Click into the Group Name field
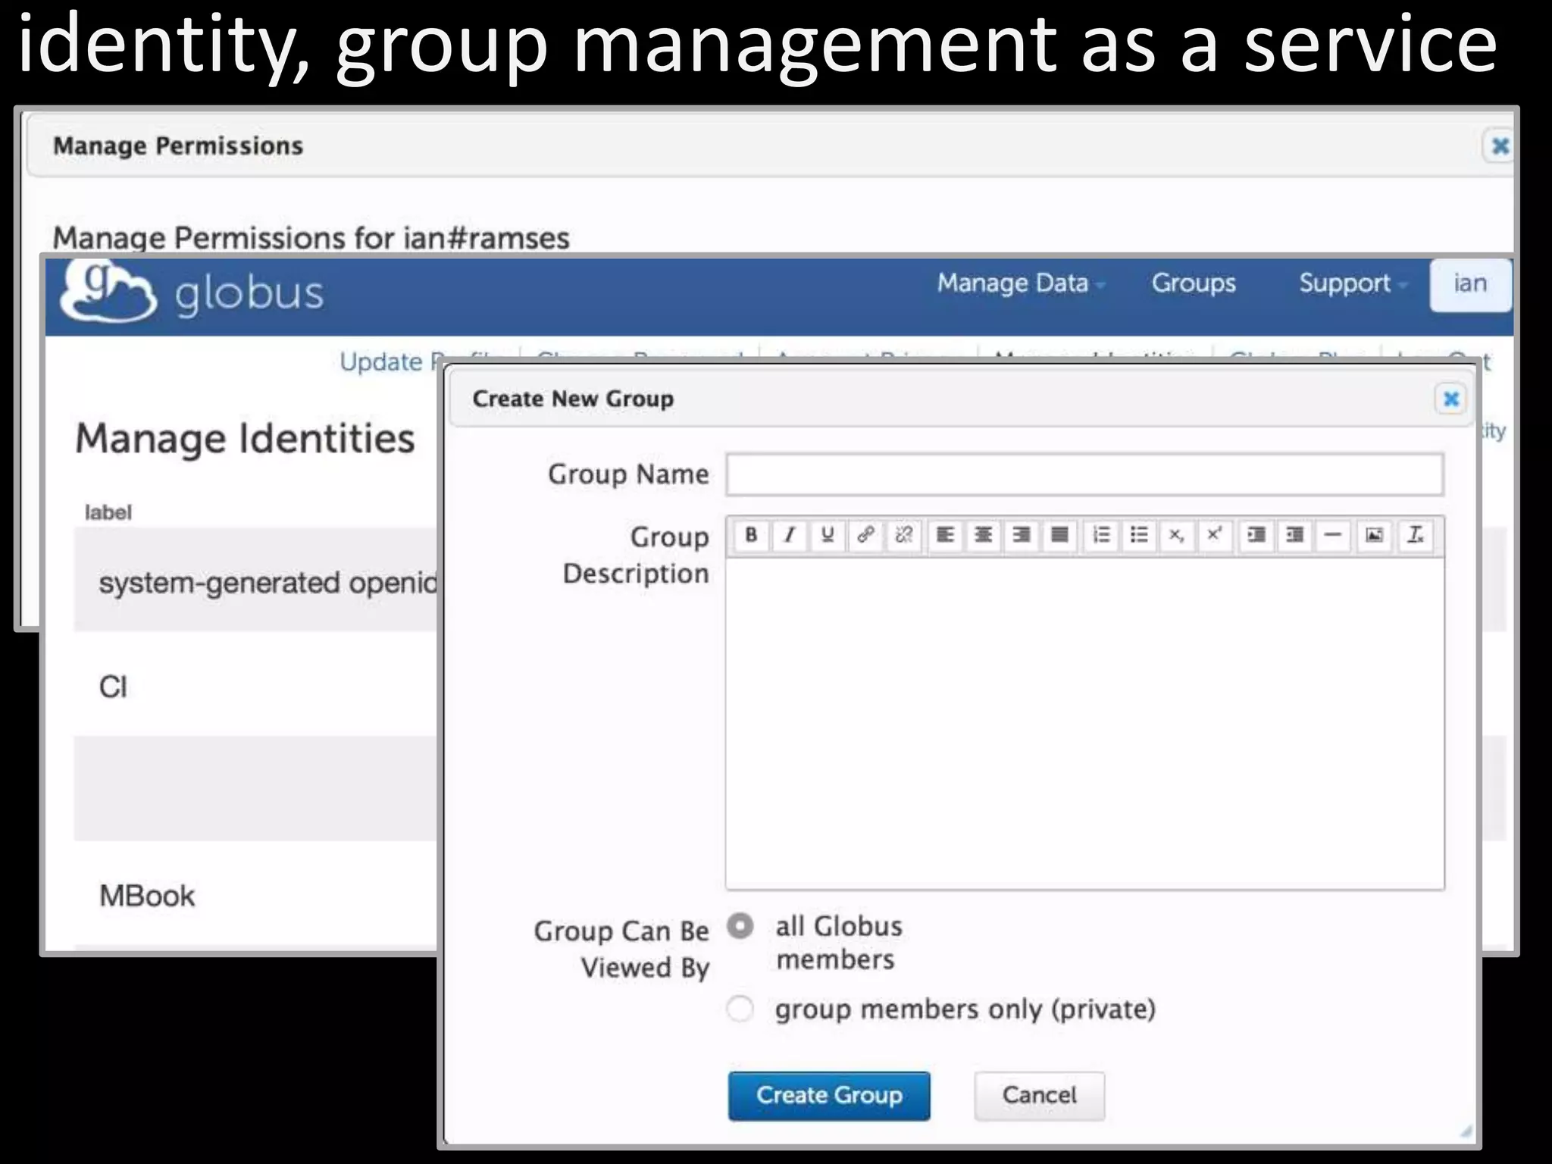Viewport: 1552px width, 1164px height. [1084, 474]
